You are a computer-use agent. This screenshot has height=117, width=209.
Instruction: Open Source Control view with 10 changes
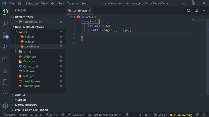6,35
